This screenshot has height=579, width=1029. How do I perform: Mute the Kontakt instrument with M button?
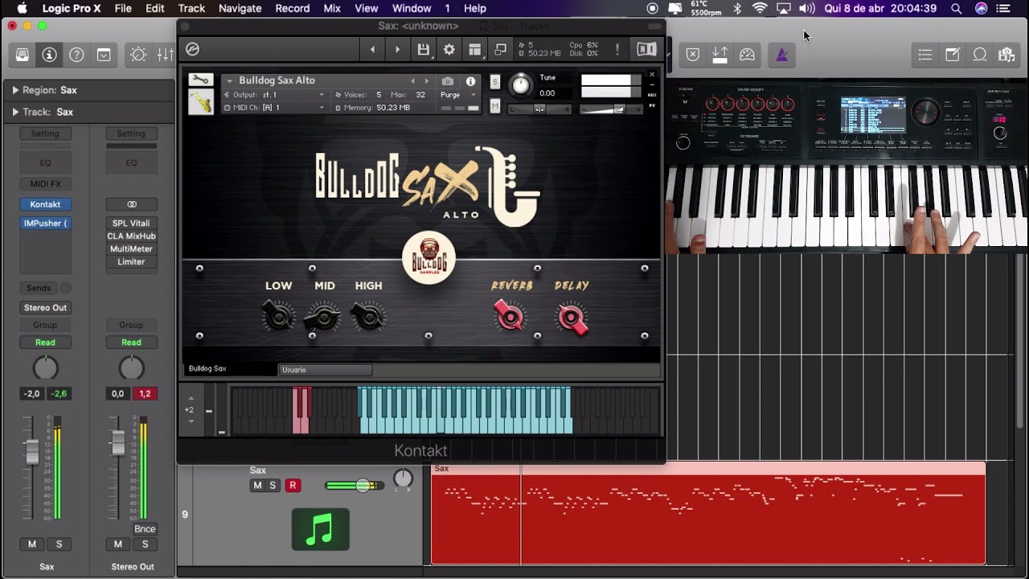(x=495, y=106)
